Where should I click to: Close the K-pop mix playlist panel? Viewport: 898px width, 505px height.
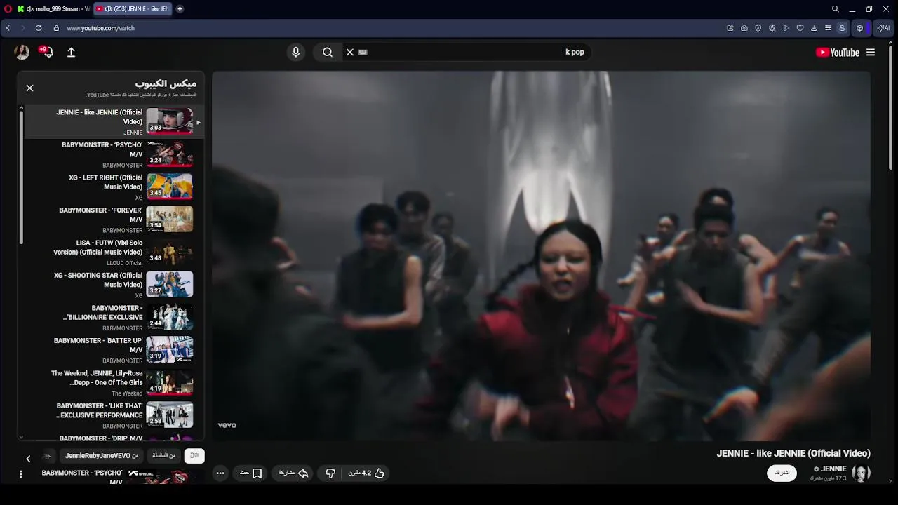(29, 88)
